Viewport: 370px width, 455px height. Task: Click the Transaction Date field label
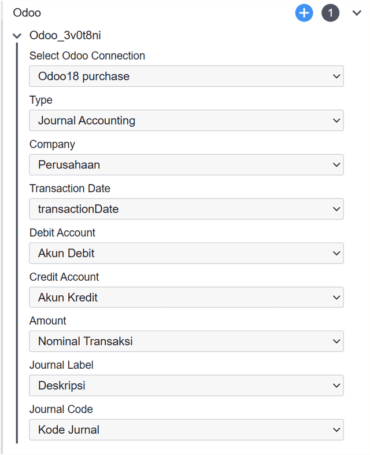(70, 188)
